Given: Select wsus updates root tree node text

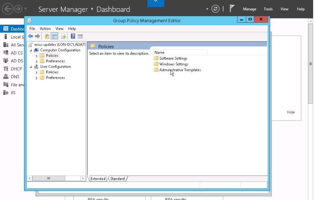Looking at the screenshot, I should (60, 44).
